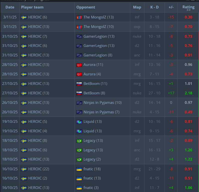Sort the table by the Date column header

tap(10, 7)
